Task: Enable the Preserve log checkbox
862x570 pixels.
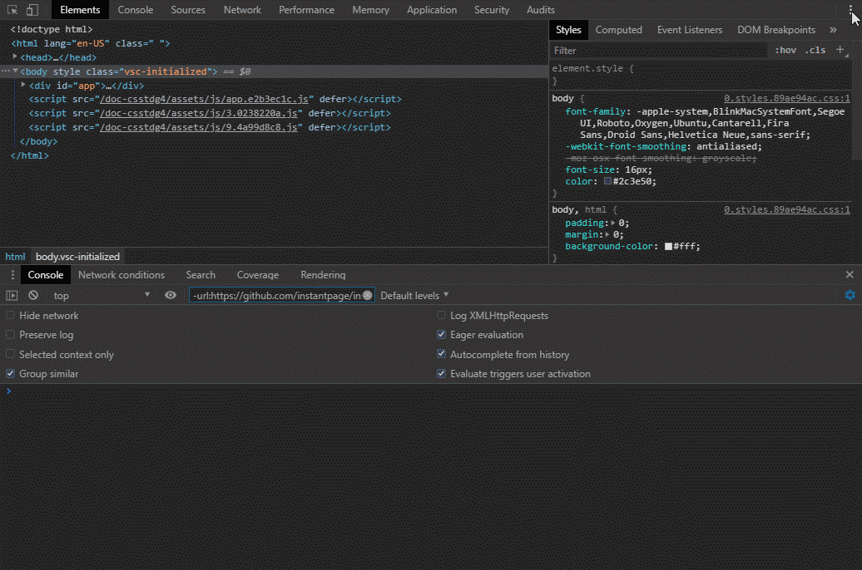Action: (11, 335)
